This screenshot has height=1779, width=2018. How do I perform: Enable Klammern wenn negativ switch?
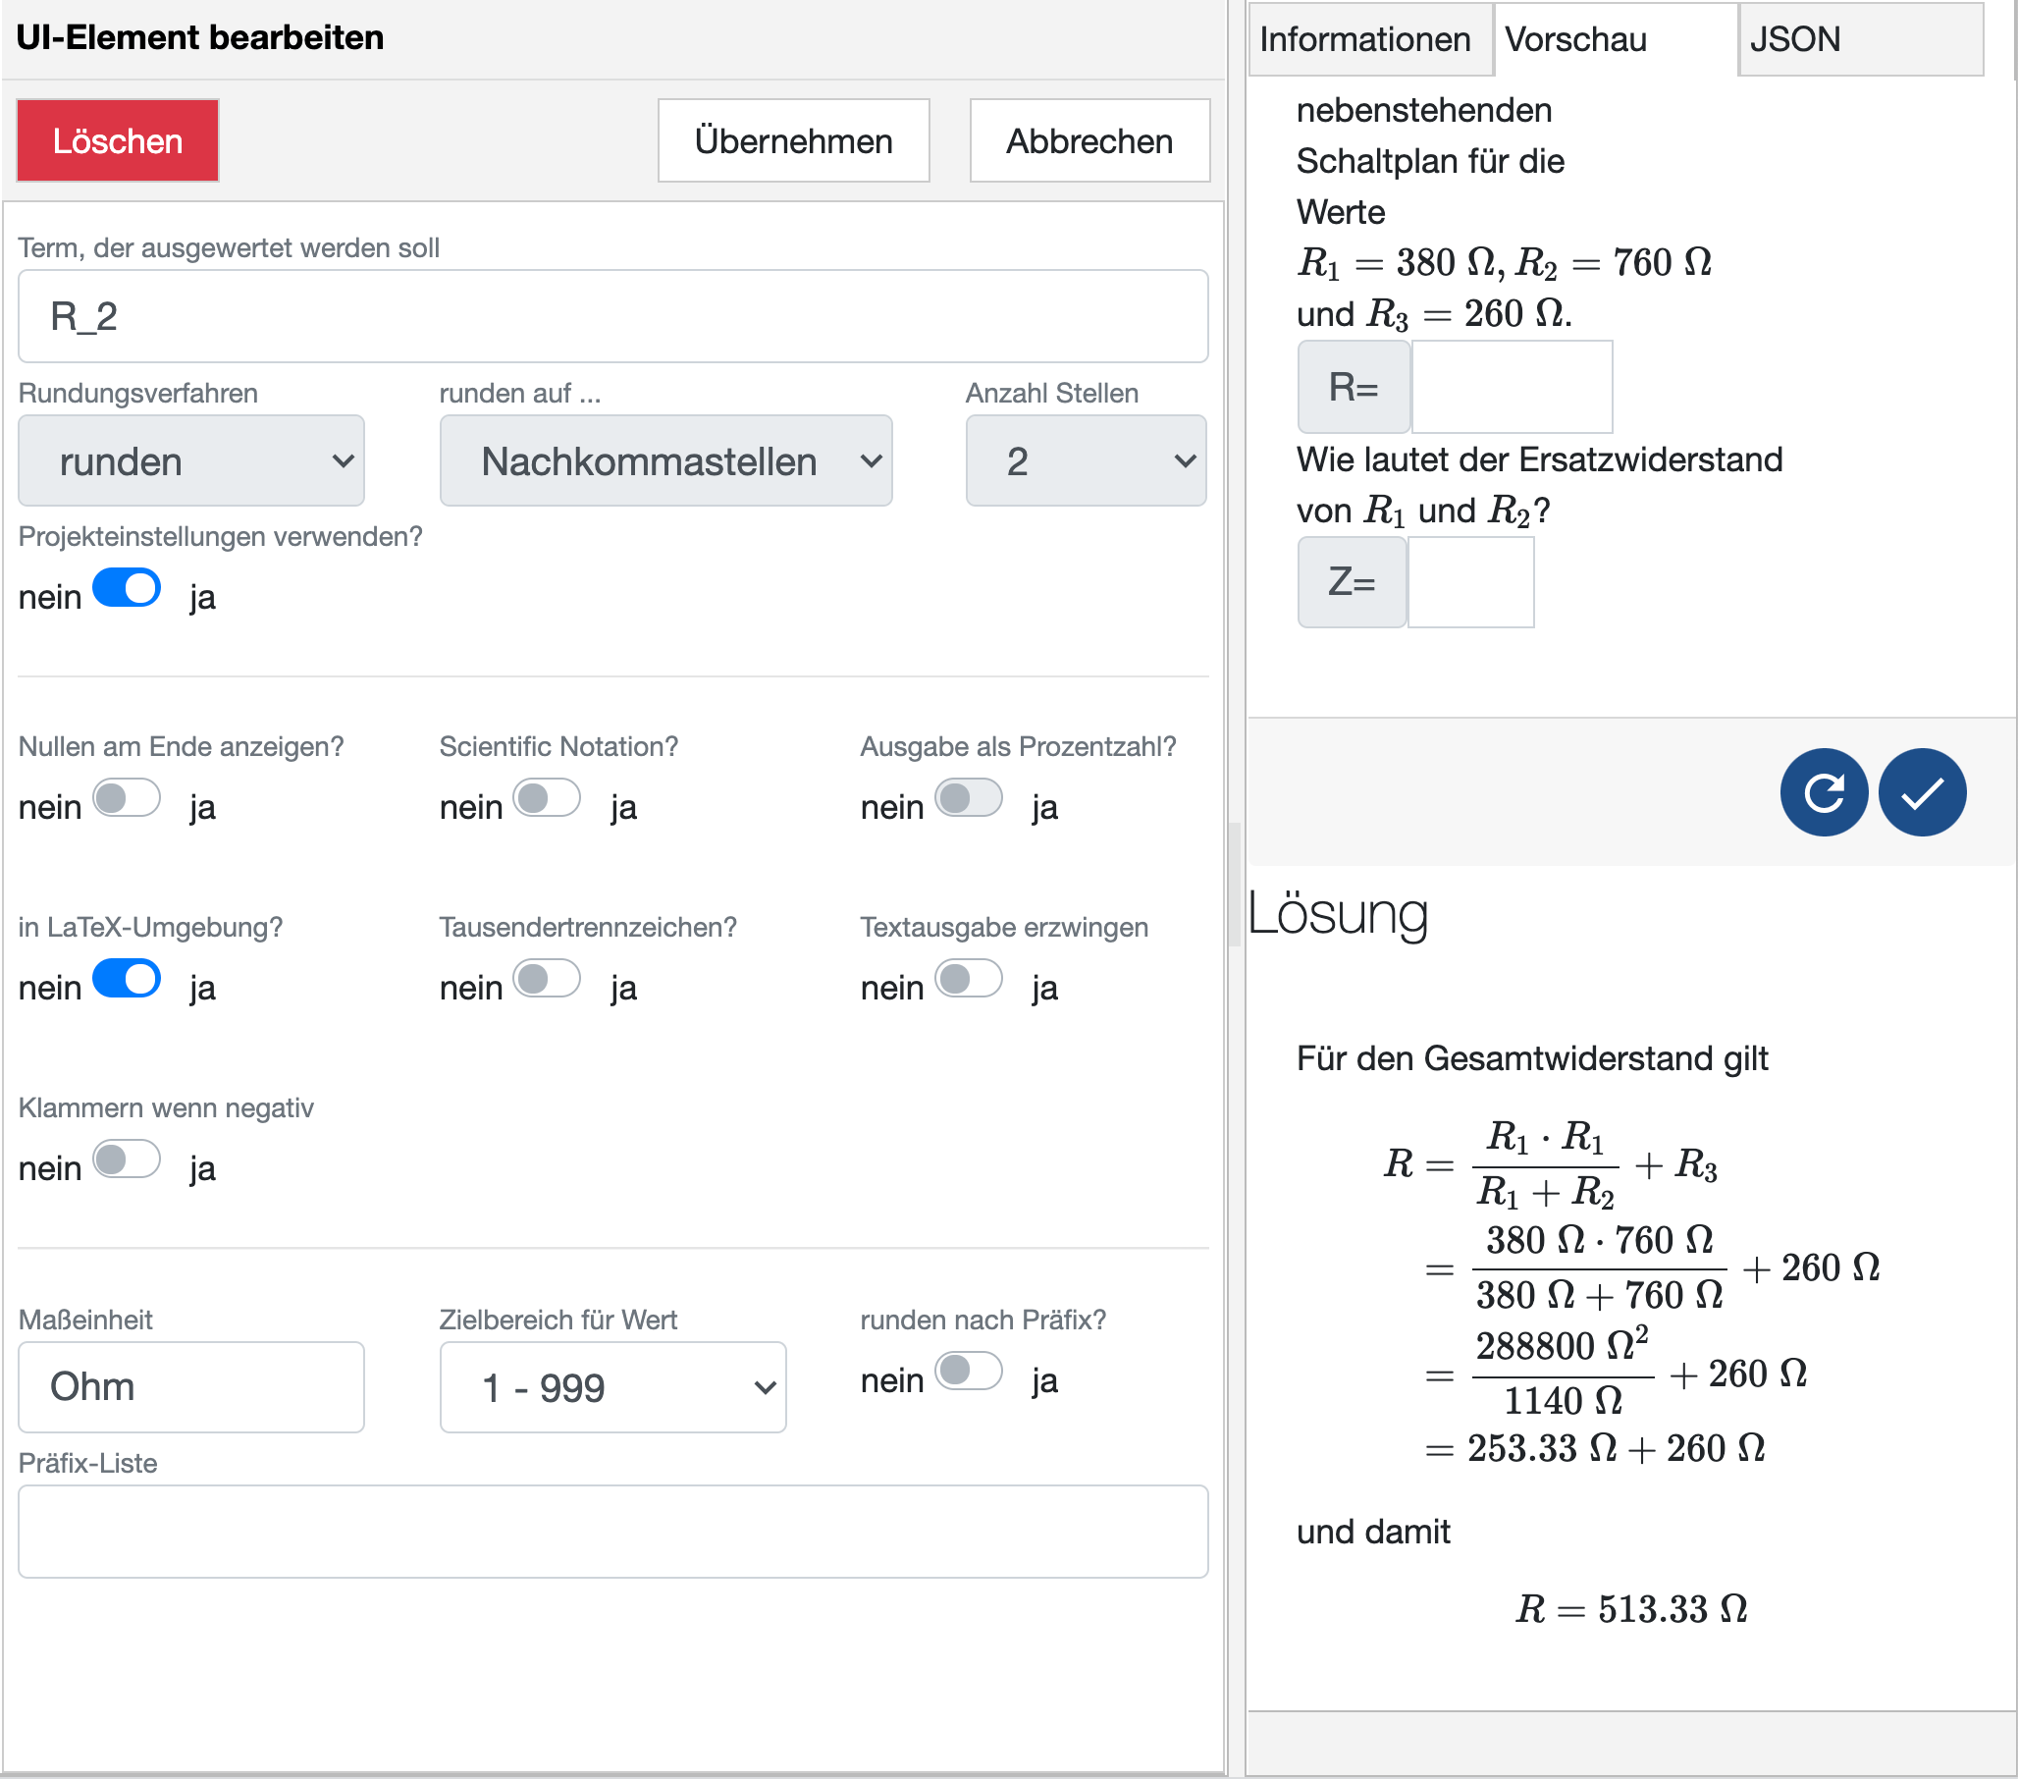point(127,1159)
